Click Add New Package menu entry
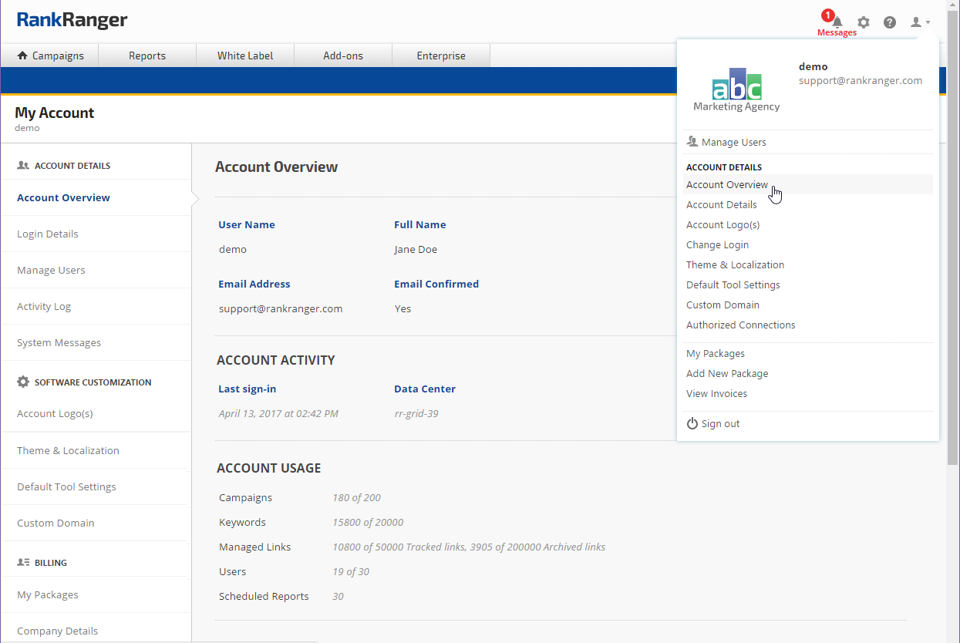The image size is (960, 643). click(x=727, y=373)
